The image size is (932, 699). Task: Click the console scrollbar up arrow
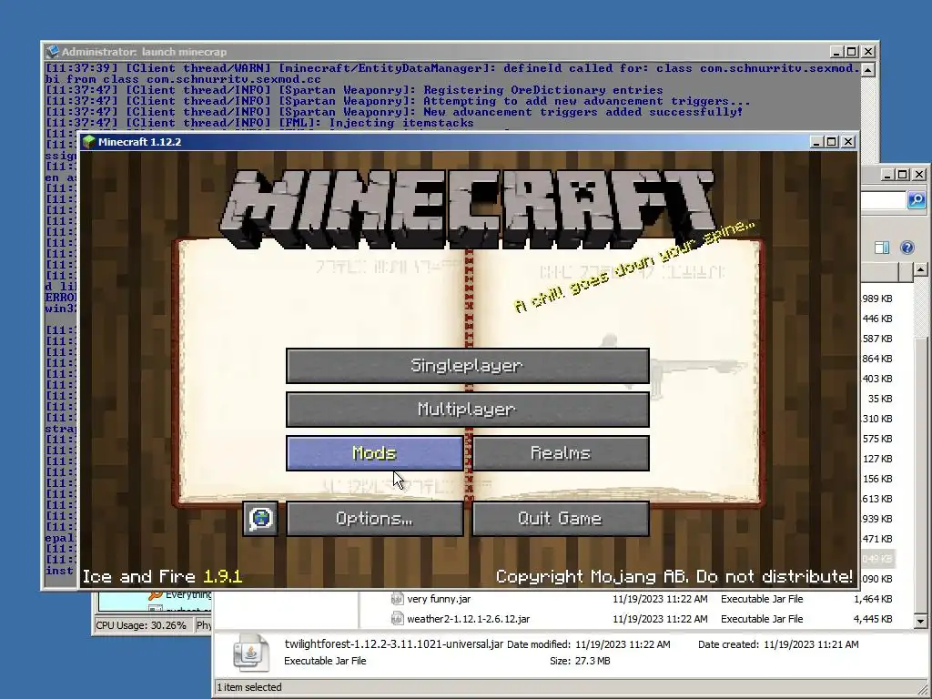click(x=867, y=70)
